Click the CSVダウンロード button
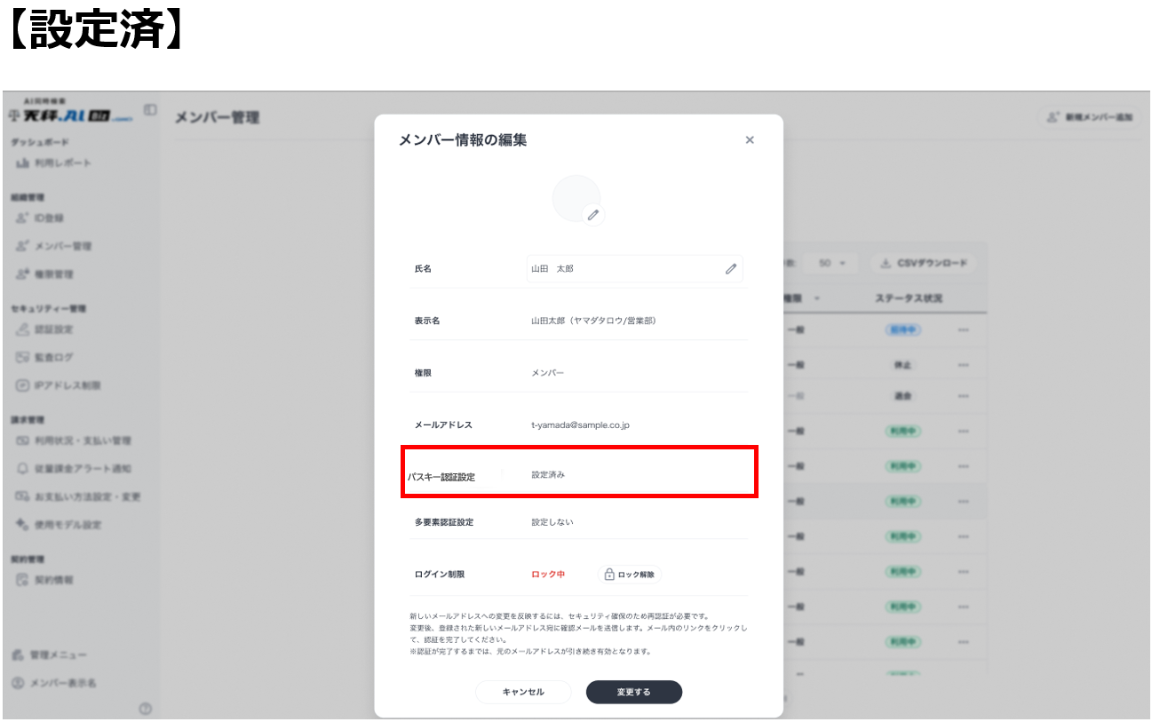The width and height of the screenshot is (1152, 722). [923, 264]
